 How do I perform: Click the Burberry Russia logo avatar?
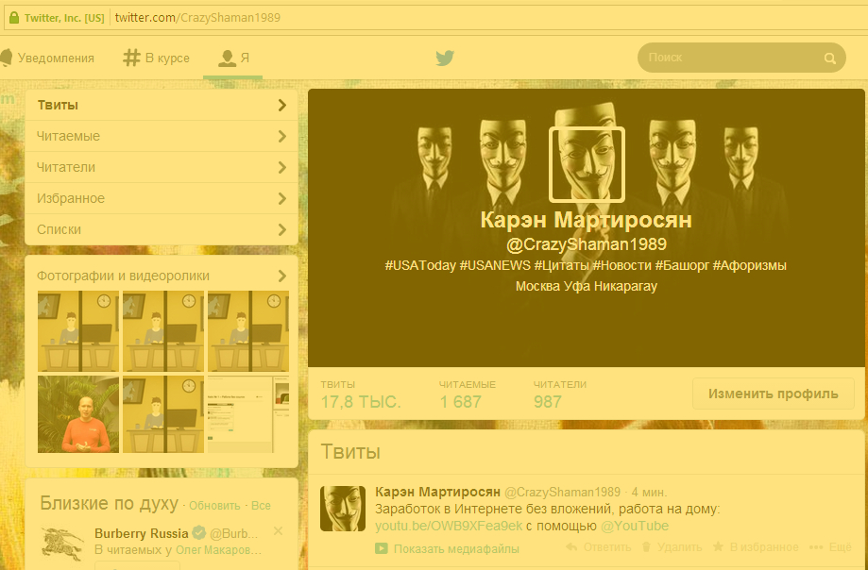(63, 543)
